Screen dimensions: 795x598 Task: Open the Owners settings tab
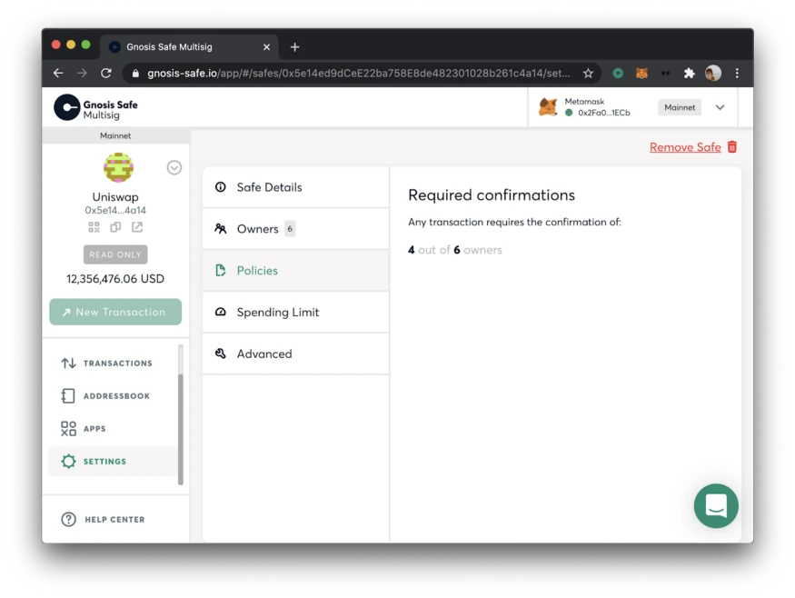295,229
